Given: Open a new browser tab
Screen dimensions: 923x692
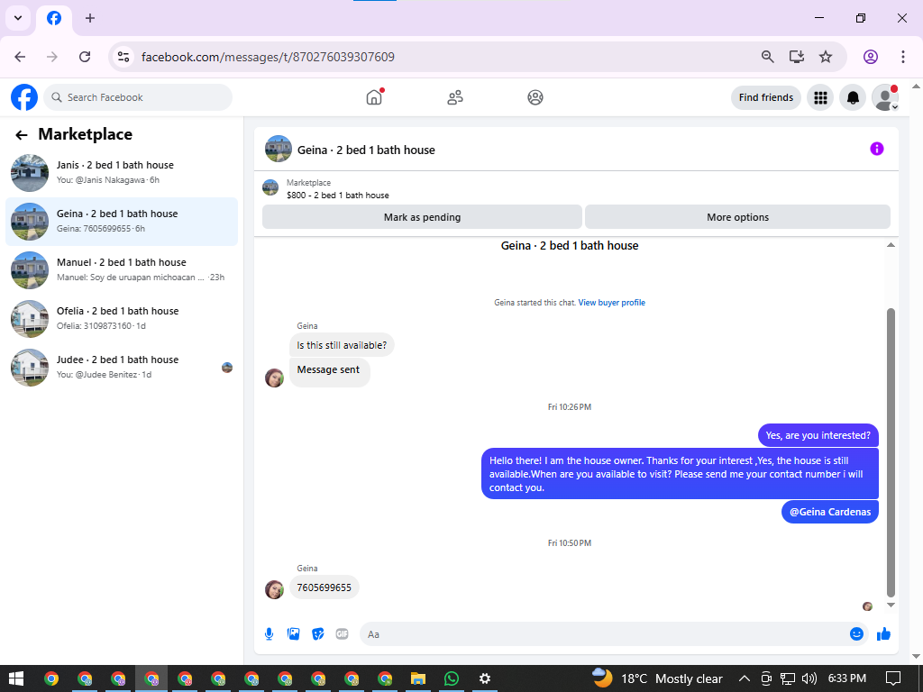Looking at the screenshot, I should 89,18.
